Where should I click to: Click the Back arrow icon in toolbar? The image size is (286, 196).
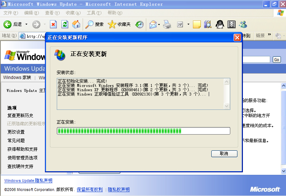point(7,24)
